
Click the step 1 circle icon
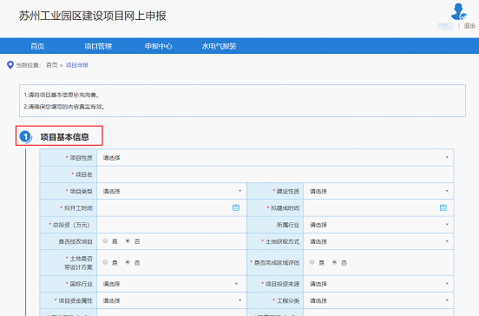(26, 136)
